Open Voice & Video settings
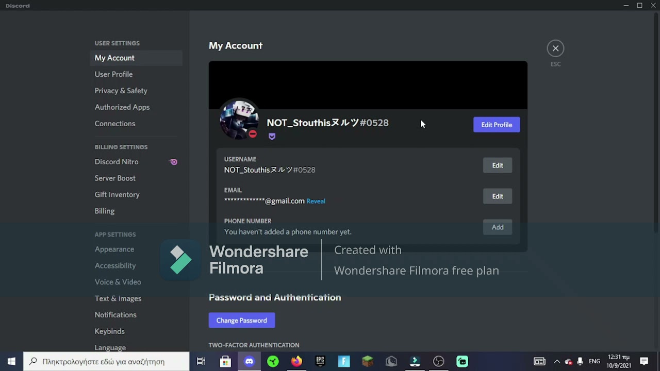The image size is (660, 371). tap(136, 282)
